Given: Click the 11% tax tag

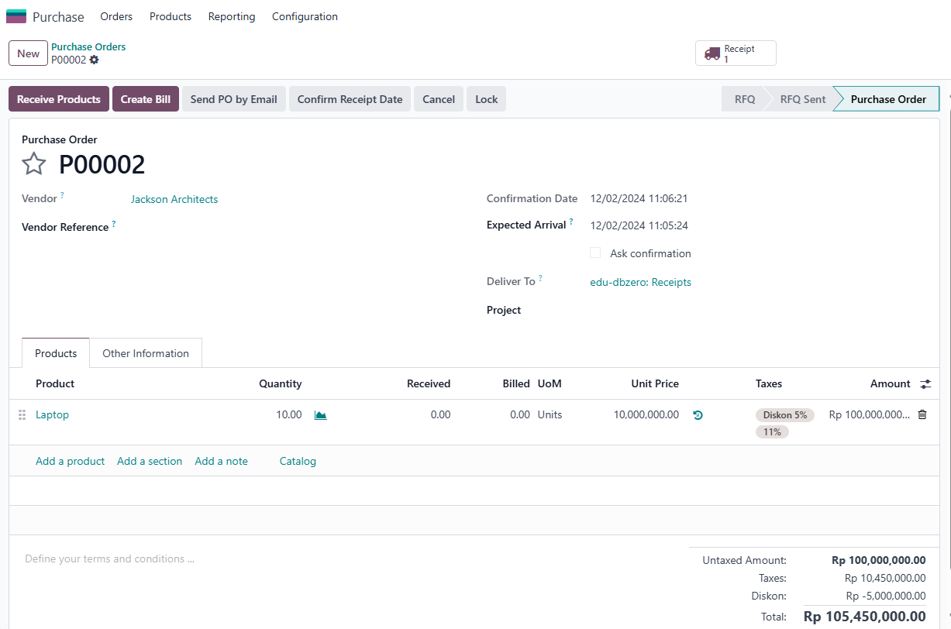Looking at the screenshot, I should coord(772,432).
